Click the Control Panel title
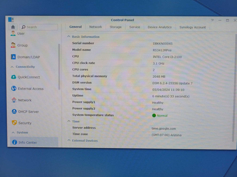This screenshot has height=177, width=237. tap(122, 20)
